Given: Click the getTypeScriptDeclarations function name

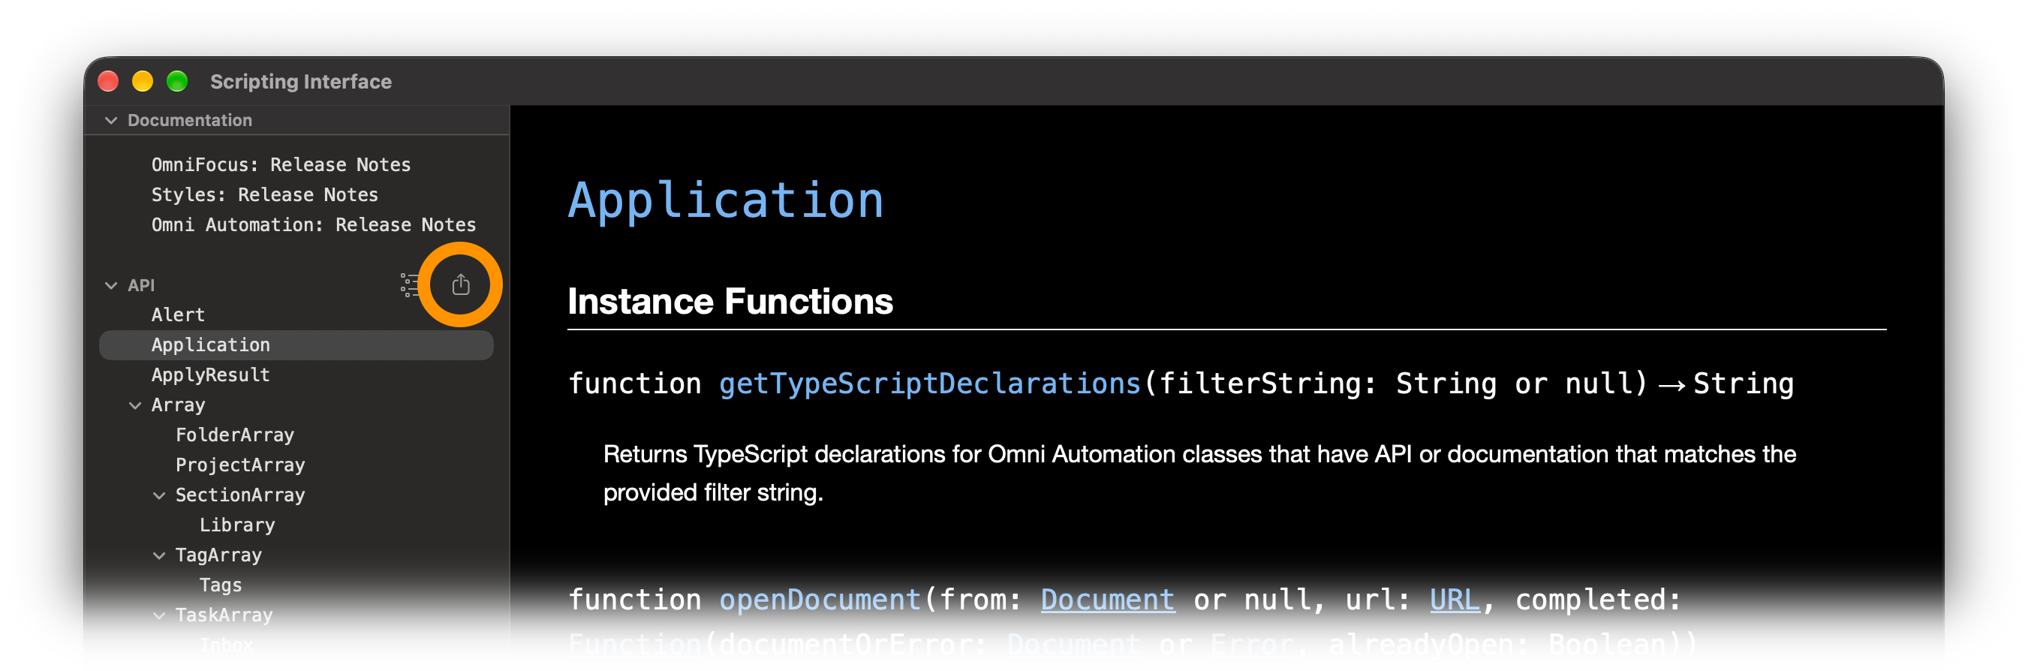Looking at the screenshot, I should (x=929, y=384).
